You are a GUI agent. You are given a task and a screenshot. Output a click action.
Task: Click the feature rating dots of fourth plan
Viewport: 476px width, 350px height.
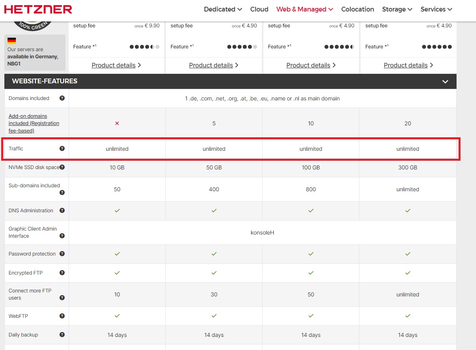(x=437, y=47)
